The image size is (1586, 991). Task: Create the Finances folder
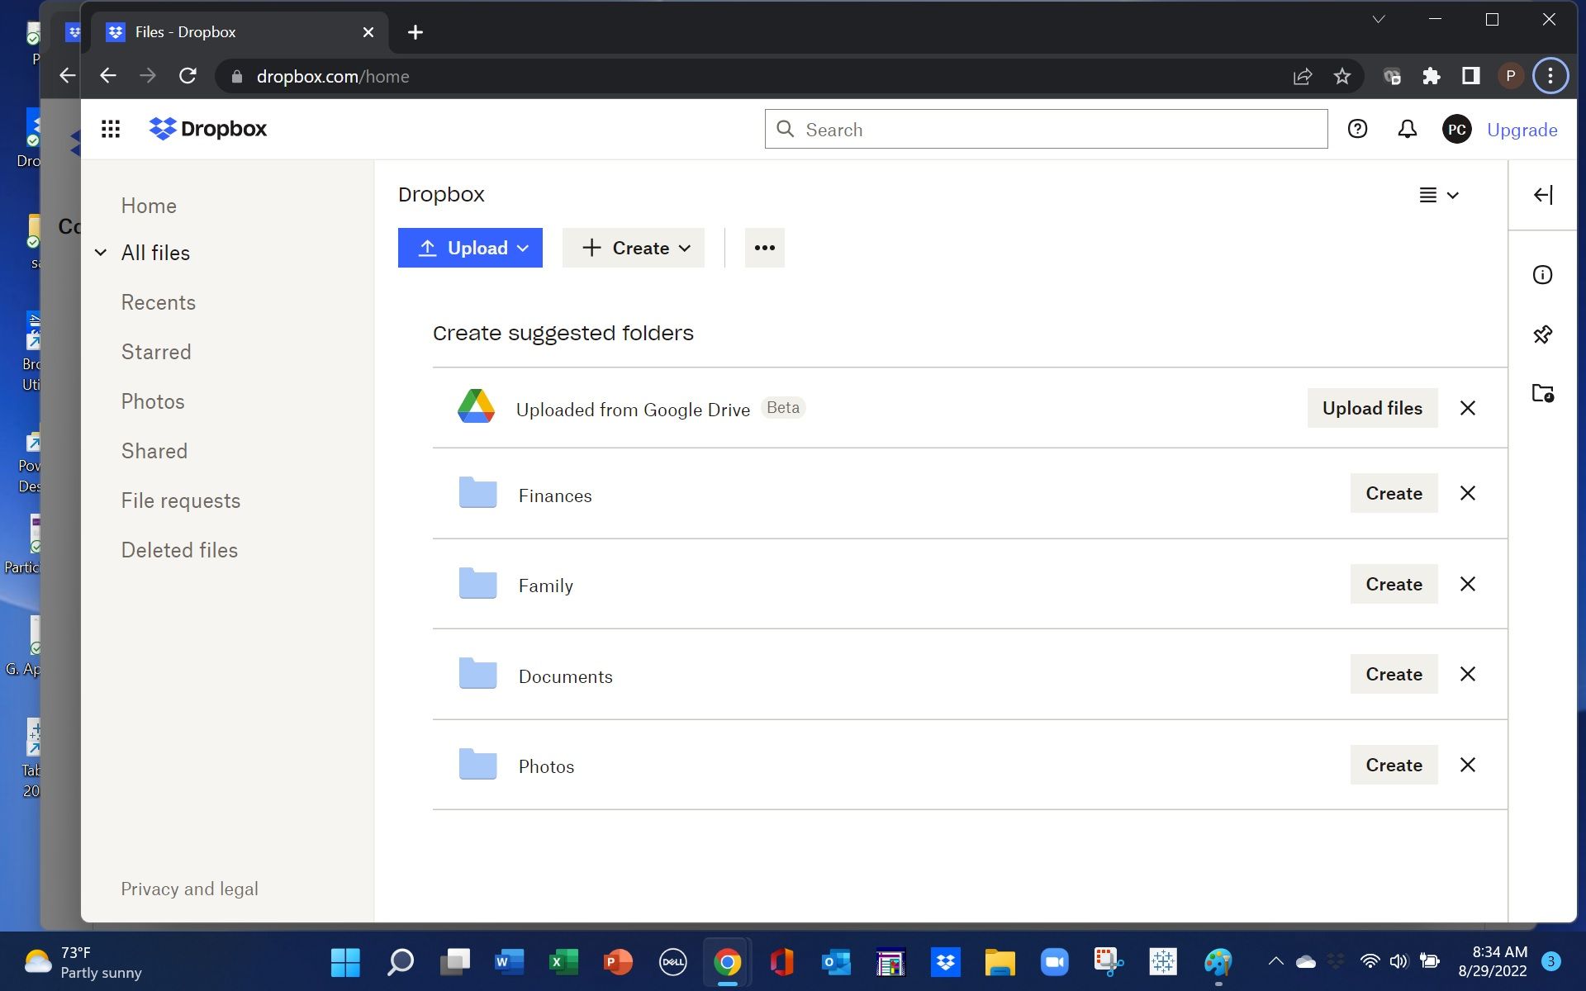point(1394,493)
